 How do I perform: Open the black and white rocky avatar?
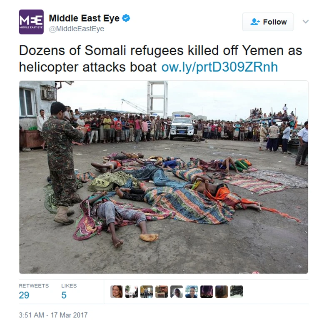click(x=237, y=292)
